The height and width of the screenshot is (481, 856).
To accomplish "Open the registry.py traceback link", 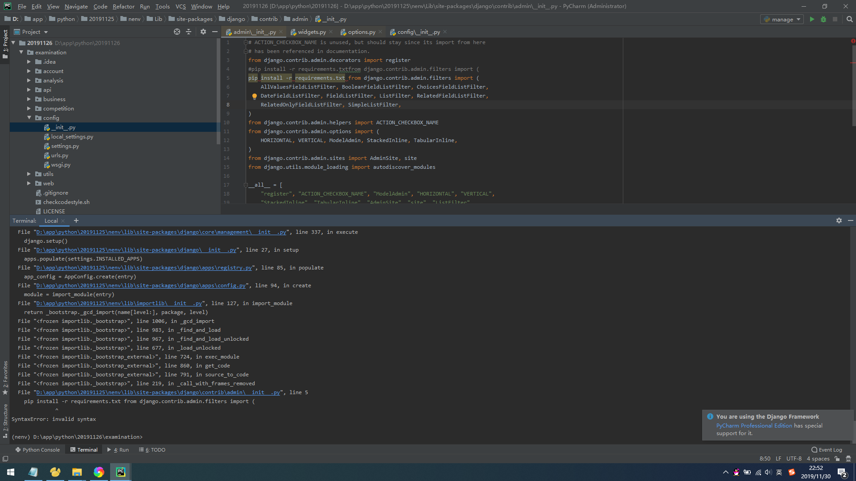I will (144, 268).
